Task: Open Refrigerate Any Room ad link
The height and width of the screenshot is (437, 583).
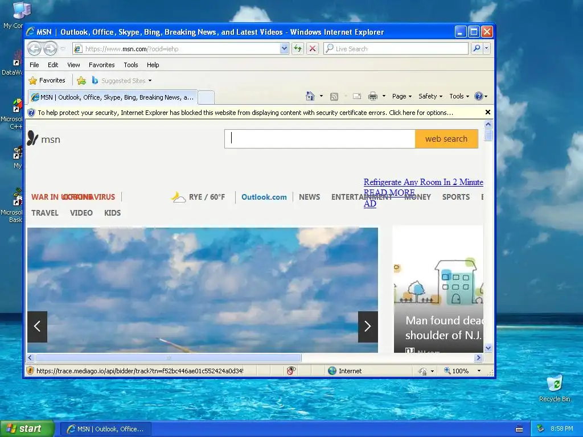Action: [423, 182]
